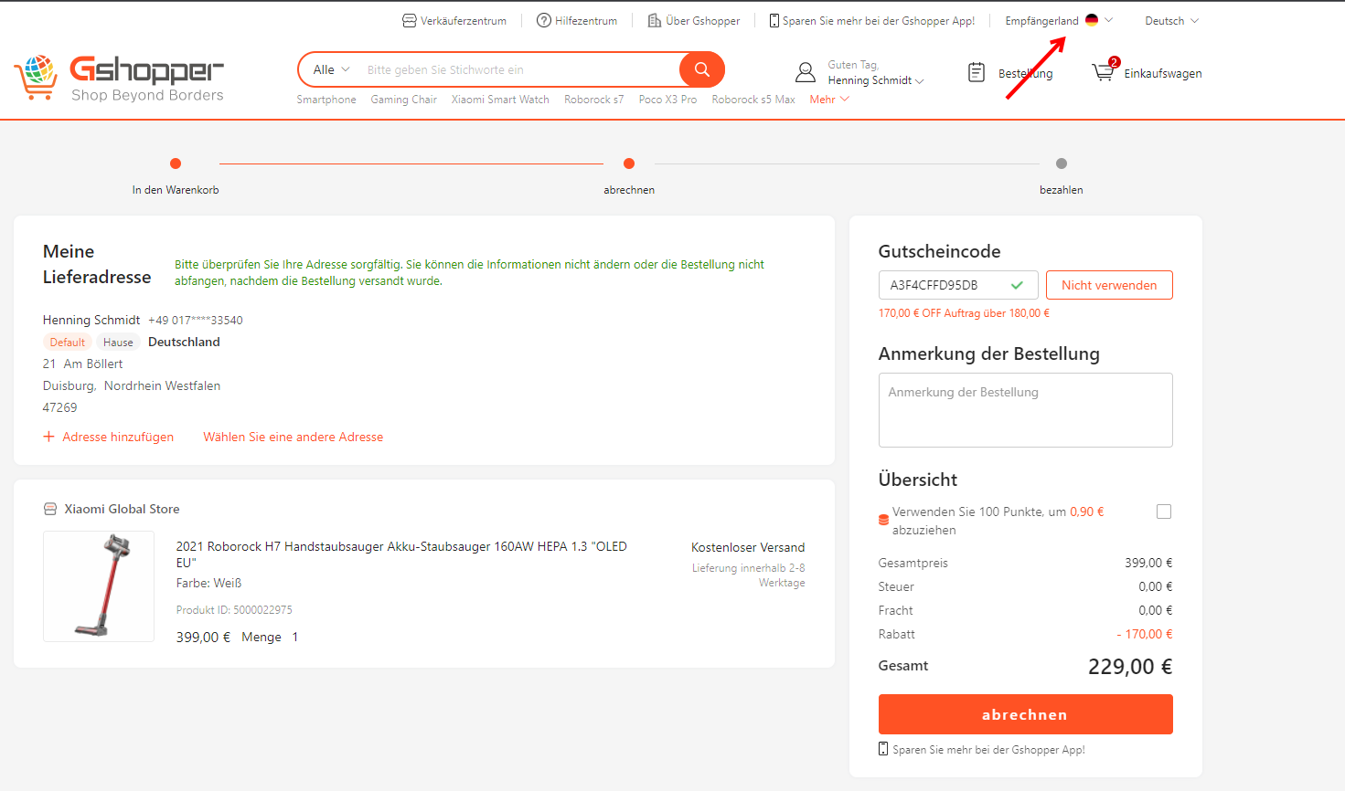
Task: Click the Anmerkung der Bestellung text area
Action: 1025,410
